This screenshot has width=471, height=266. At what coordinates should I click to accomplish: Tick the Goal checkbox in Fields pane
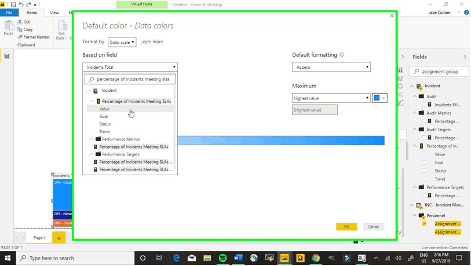point(424,162)
